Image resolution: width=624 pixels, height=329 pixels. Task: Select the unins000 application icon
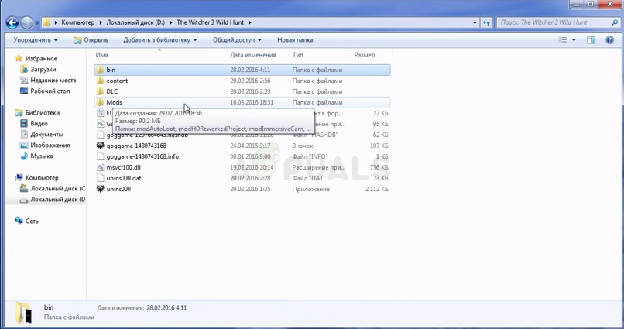coord(101,189)
